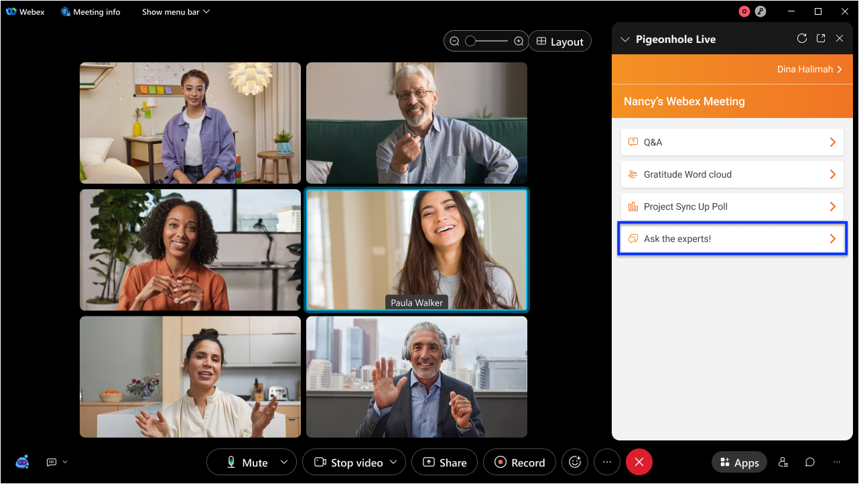Image resolution: width=859 pixels, height=484 pixels.
Task: Select Paula Walker's video tile
Action: pyautogui.click(x=417, y=250)
